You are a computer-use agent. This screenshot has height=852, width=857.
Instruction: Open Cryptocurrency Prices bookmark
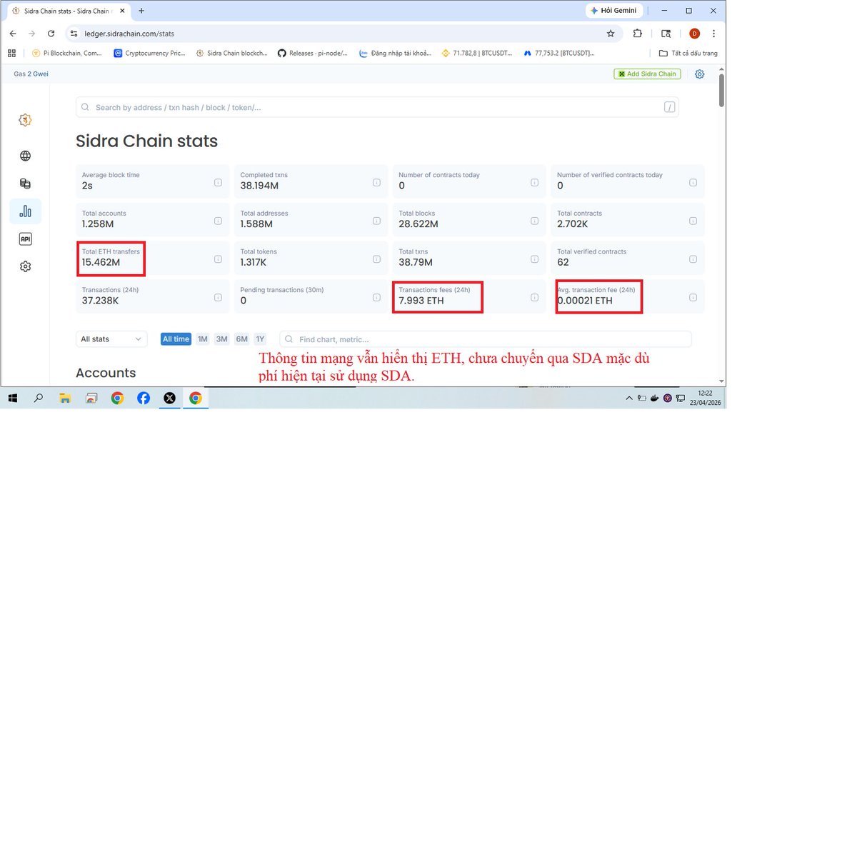point(149,53)
